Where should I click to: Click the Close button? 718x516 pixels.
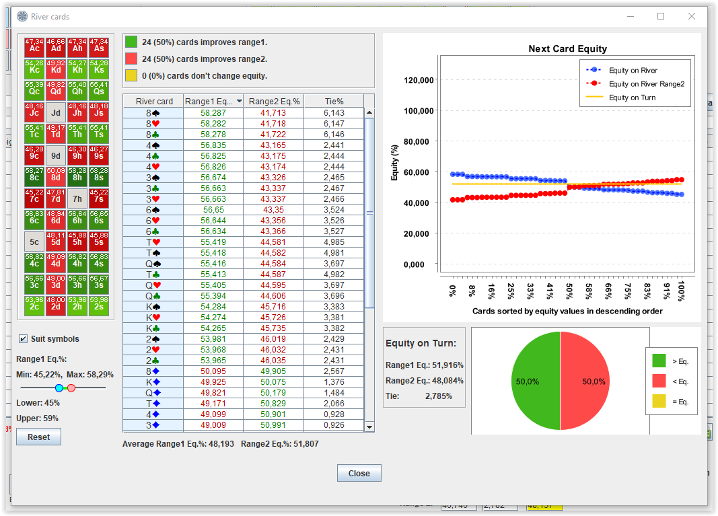(x=359, y=473)
